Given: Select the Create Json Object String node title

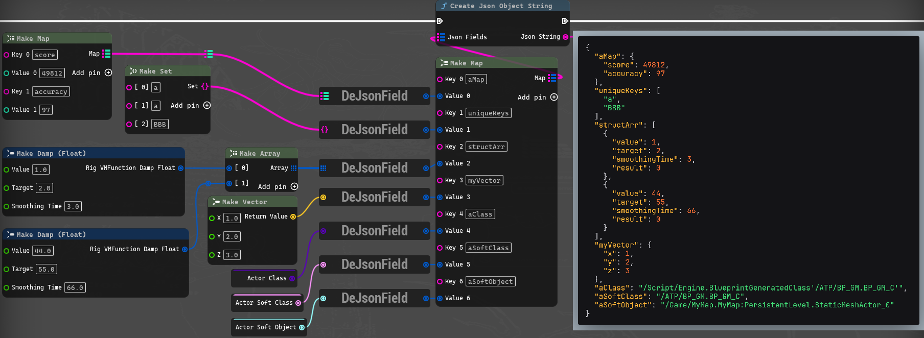Looking at the screenshot, I should (x=501, y=6).
